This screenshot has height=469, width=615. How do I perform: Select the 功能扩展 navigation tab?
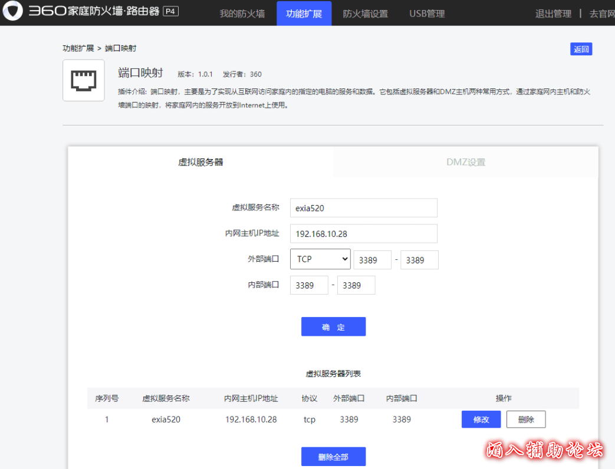tap(304, 14)
